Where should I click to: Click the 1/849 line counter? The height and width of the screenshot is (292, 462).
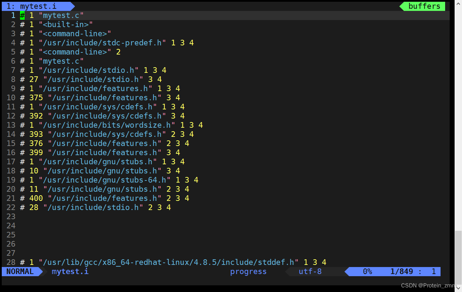pos(402,272)
